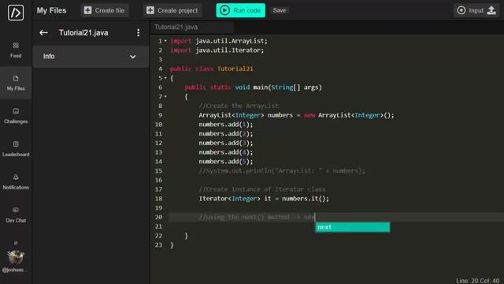Click the public static void main line

tap(253, 88)
